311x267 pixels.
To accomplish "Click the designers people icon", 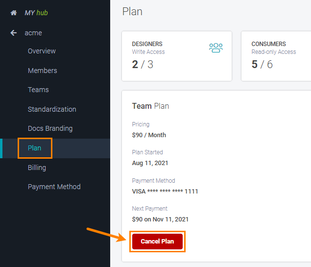I will click(215, 48).
